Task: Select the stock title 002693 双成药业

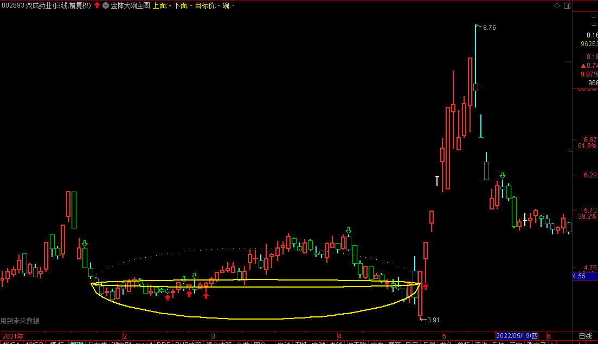Action: point(27,5)
